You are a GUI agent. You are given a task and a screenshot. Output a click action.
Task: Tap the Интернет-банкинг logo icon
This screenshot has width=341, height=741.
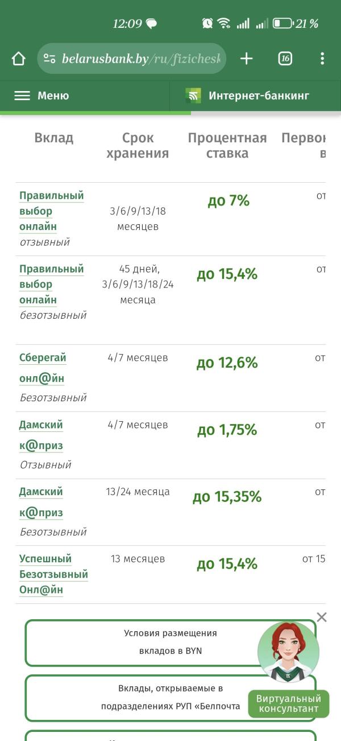(193, 96)
